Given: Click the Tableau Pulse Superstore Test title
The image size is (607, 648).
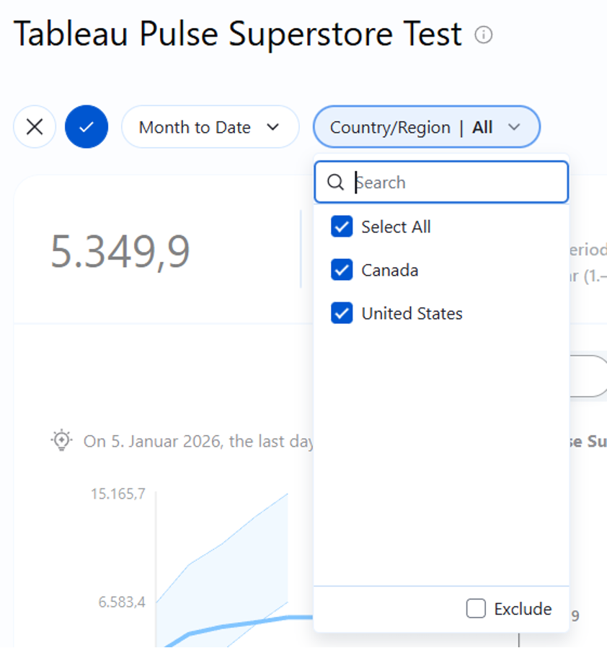Looking at the screenshot, I should pyautogui.click(x=238, y=35).
